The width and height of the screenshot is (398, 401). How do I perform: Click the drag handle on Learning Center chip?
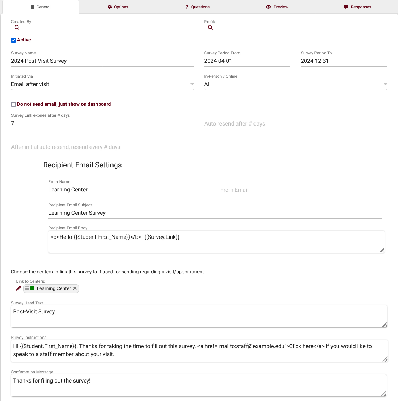(x=27, y=288)
